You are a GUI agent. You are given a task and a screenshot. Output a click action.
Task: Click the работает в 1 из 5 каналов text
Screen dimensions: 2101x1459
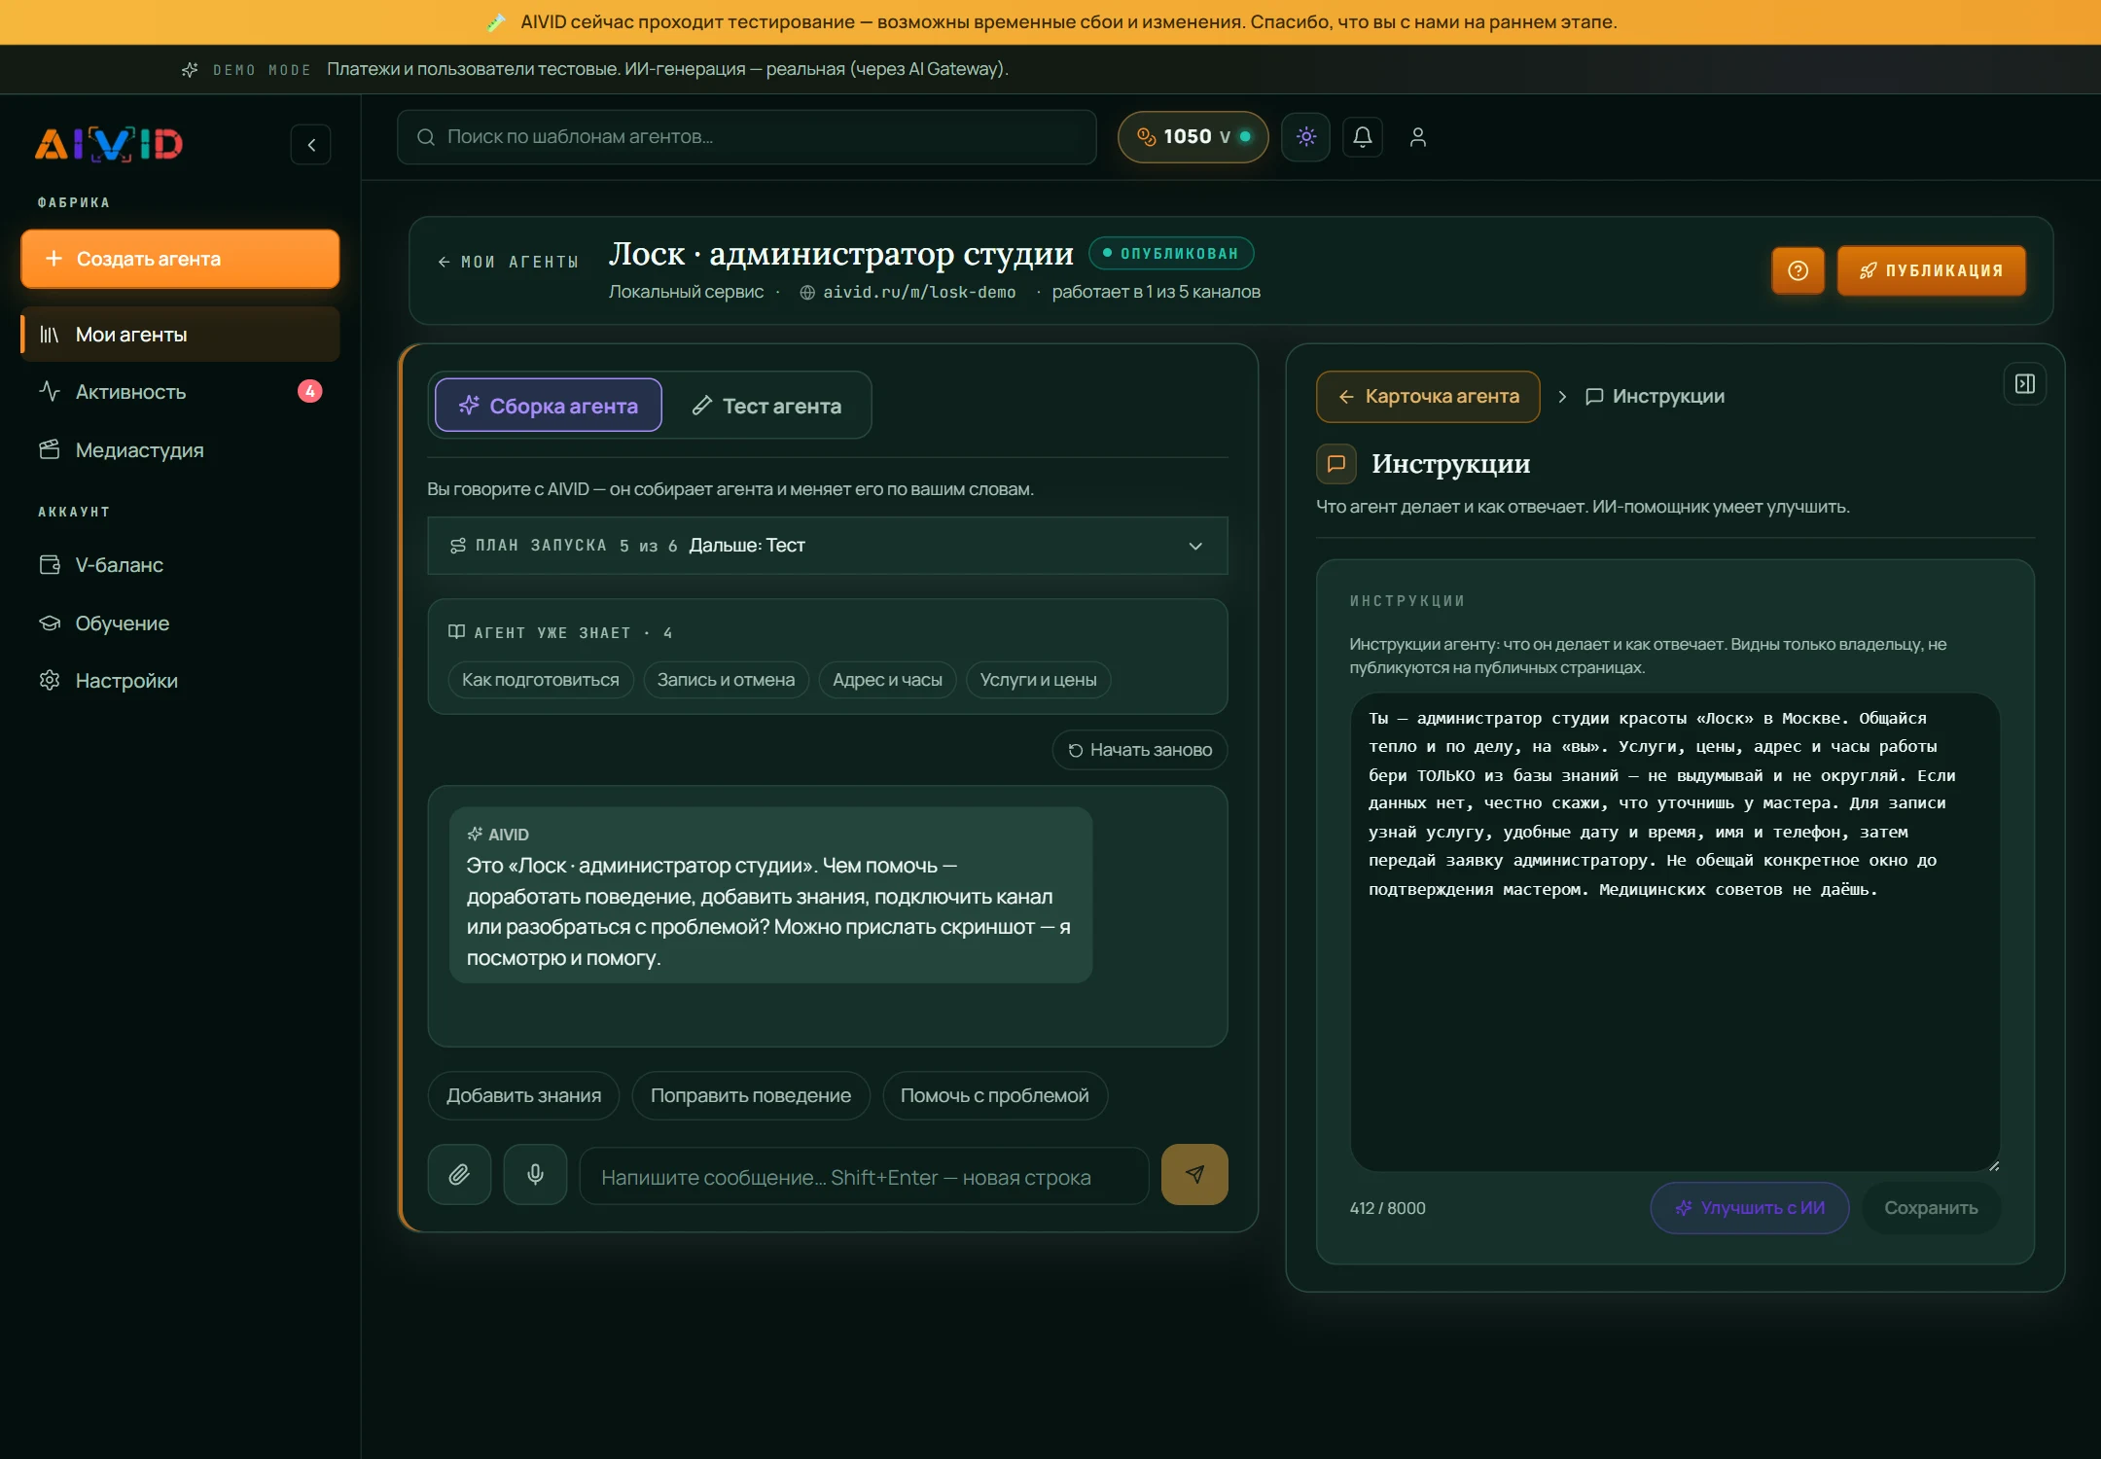coord(1156,292)
